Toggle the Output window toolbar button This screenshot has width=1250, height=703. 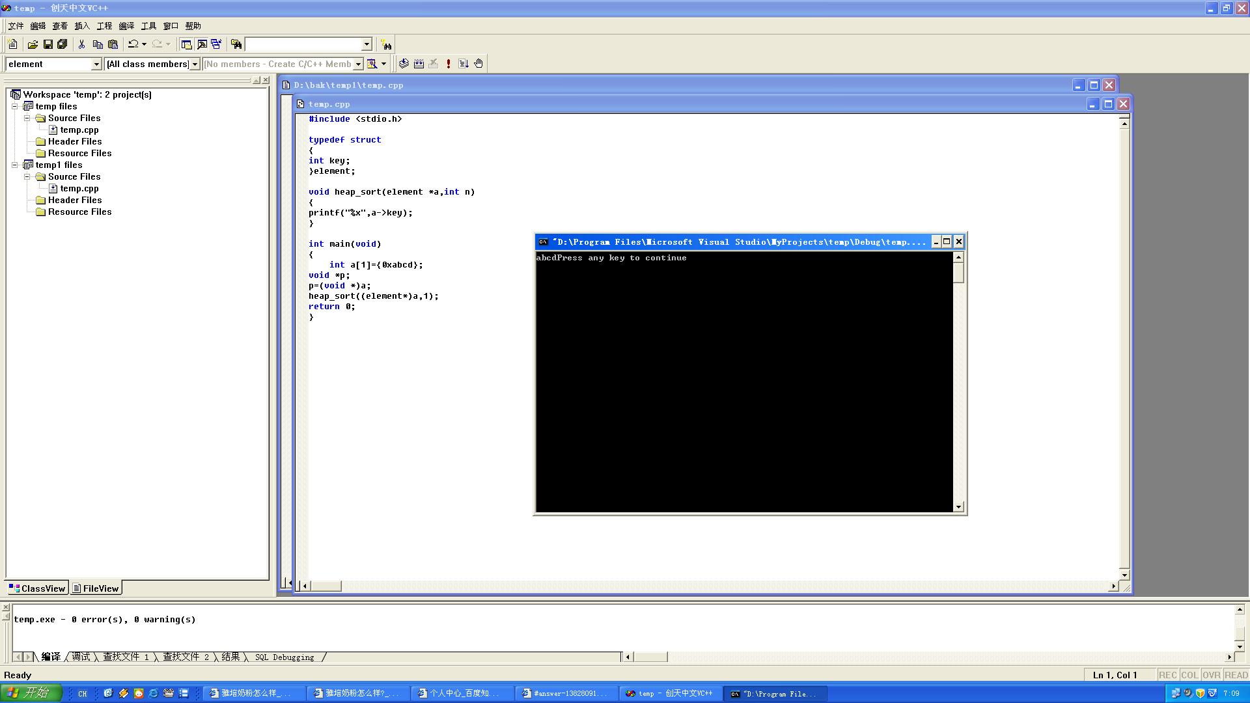click(x=202, y=44)
